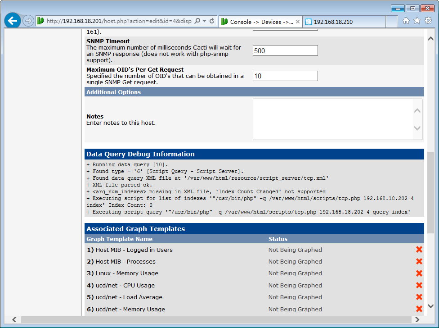Click the Status column header
The height and width of the screenshot is (328, 439).
point(278,239)
